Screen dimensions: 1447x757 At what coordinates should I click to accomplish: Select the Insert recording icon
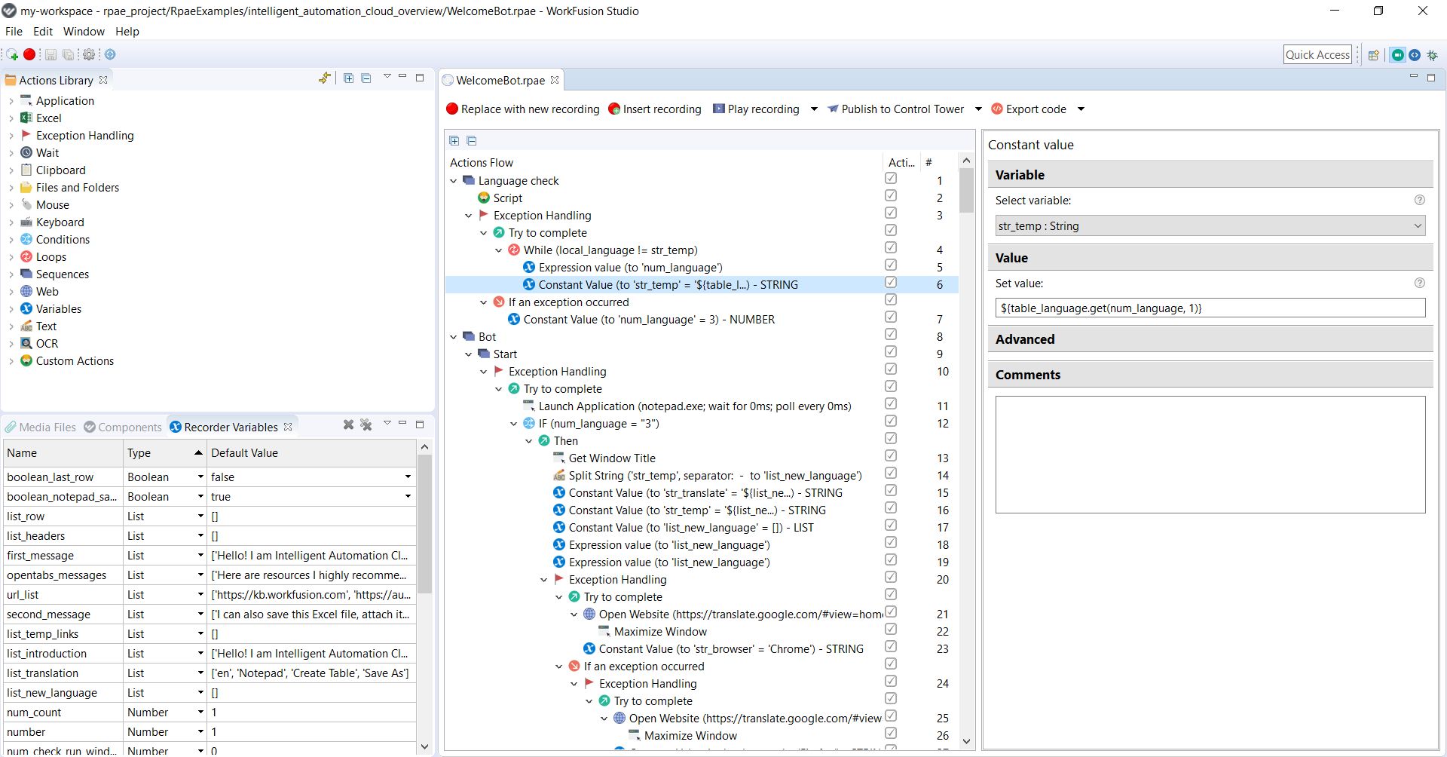613,109
